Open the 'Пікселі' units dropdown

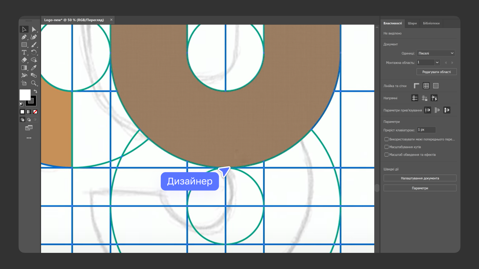436,53
